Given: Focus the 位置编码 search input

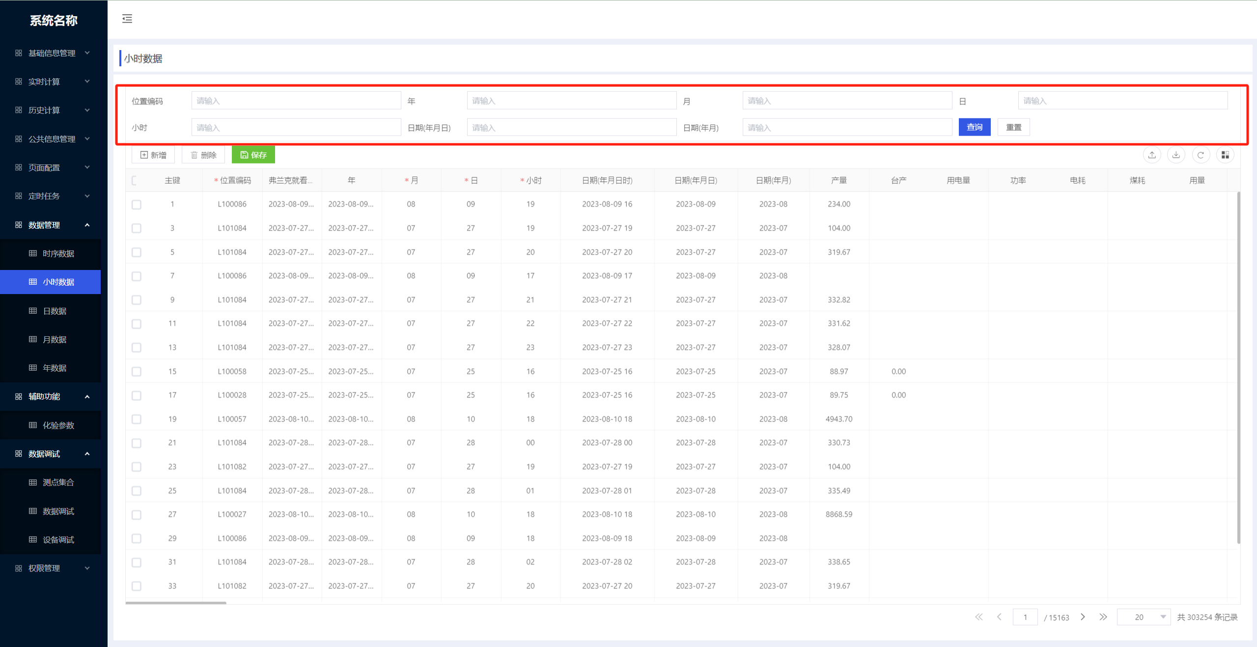Looking at the screenshot, I should pyautogui.click(x=296, y=101).
